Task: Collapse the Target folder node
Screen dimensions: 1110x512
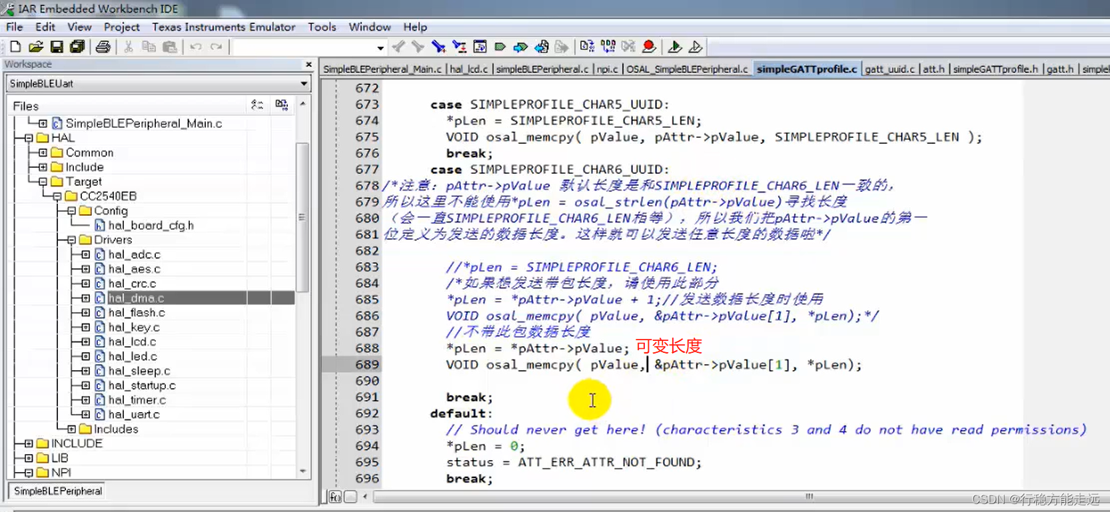Action: (43, 182)
